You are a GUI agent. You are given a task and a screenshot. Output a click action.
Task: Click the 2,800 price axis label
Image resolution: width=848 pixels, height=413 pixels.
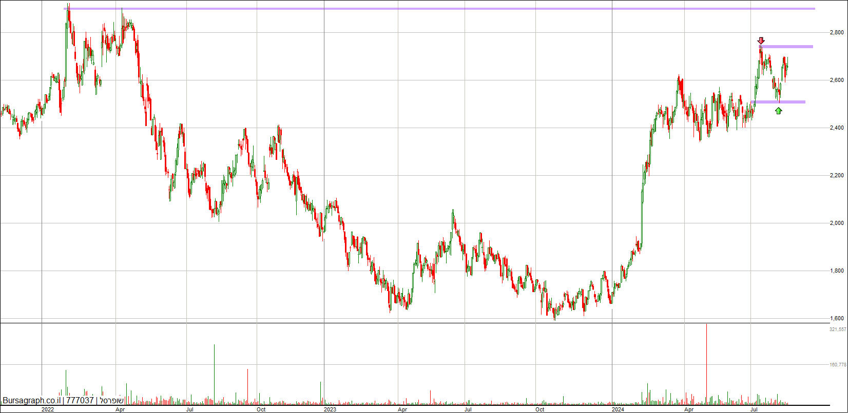pos(837,33)
